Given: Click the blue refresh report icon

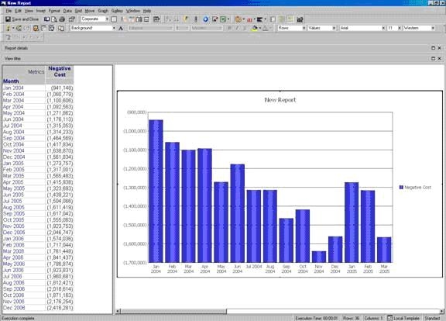Looking at the screenshot, I should click(206, 19).
